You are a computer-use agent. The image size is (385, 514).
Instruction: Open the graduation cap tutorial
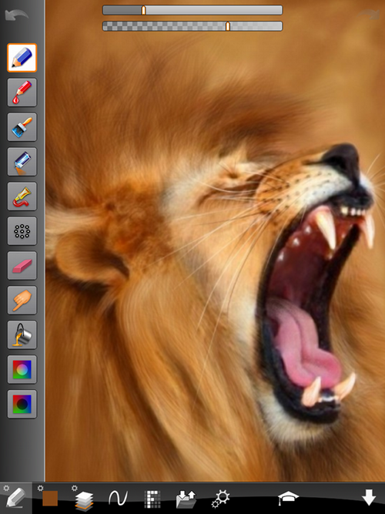coord(288,499)
